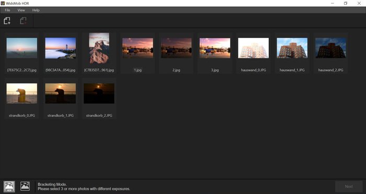This screenshot has height=194, width=366.
Task: Click the remove photos icon in toolbar
Action: coord(23,21)
